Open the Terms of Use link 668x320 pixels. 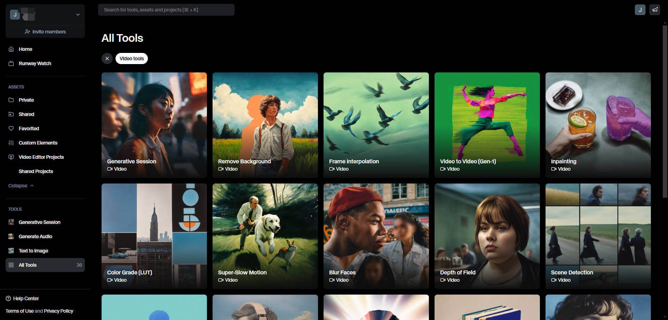(x=19, y=311)
